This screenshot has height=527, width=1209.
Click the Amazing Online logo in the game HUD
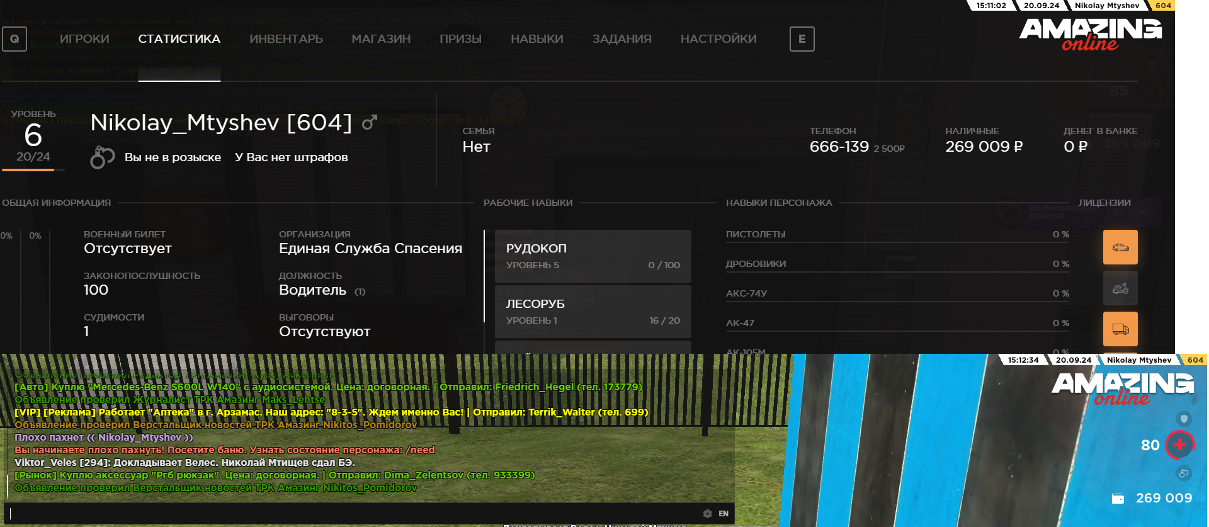[x=1123, y=388]
